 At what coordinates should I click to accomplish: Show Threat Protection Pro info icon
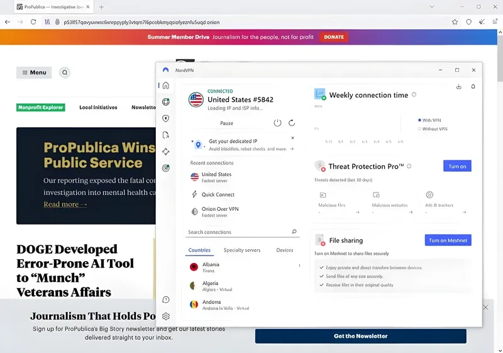pyautogui.click(x=409, y=166)
